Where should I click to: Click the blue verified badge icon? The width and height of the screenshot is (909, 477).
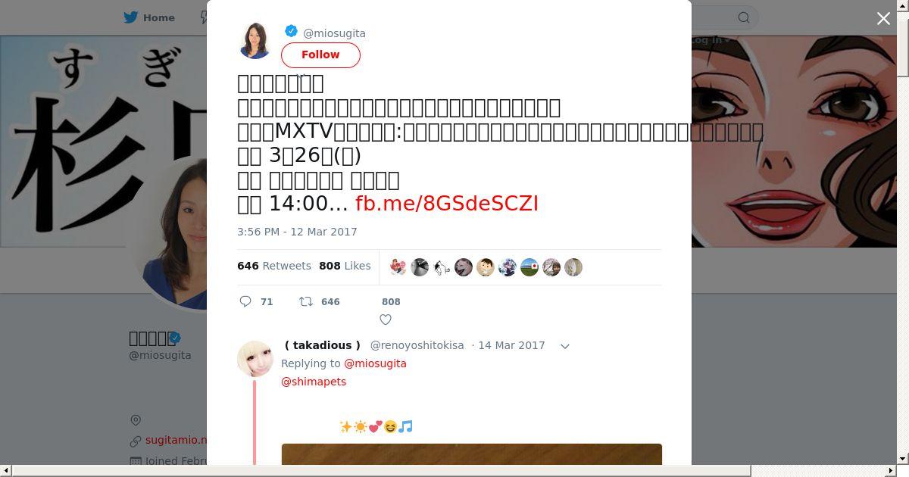pyautogui.click(x=291, y=31)
